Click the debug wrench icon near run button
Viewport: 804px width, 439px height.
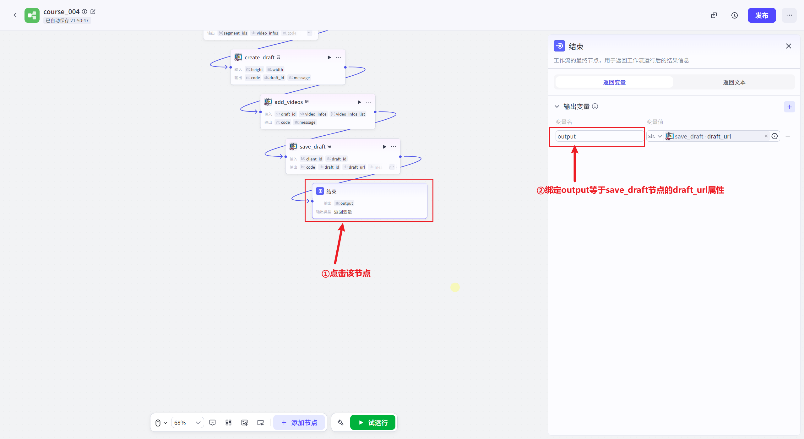click(340, 423)
